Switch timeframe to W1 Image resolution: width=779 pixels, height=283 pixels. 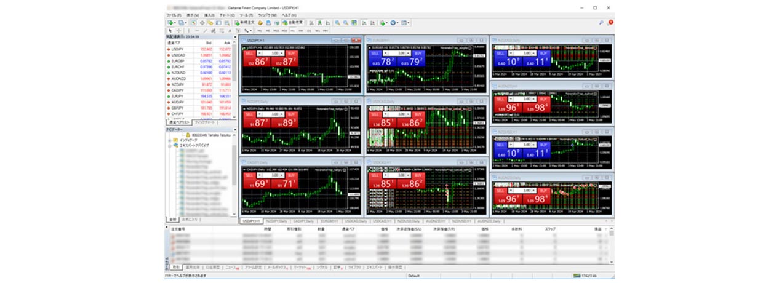(x=318, y=30)
